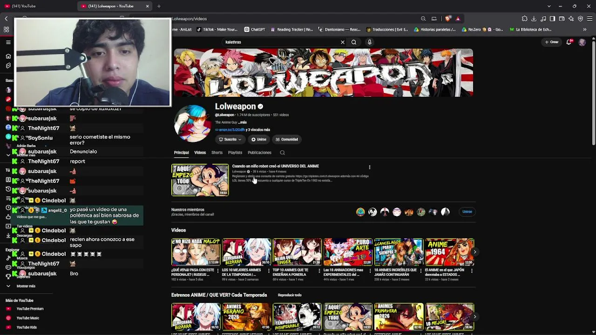Switch to the Videos channel tab
The image size is (596, 335).
click(200, 153)
